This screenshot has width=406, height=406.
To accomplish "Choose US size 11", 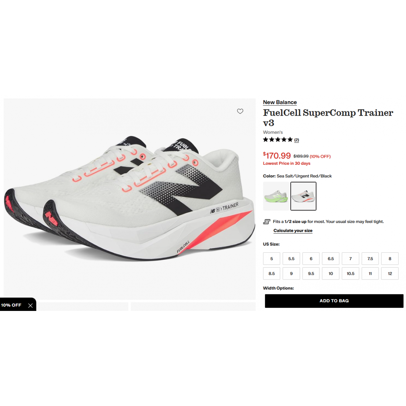I will 370,273.
